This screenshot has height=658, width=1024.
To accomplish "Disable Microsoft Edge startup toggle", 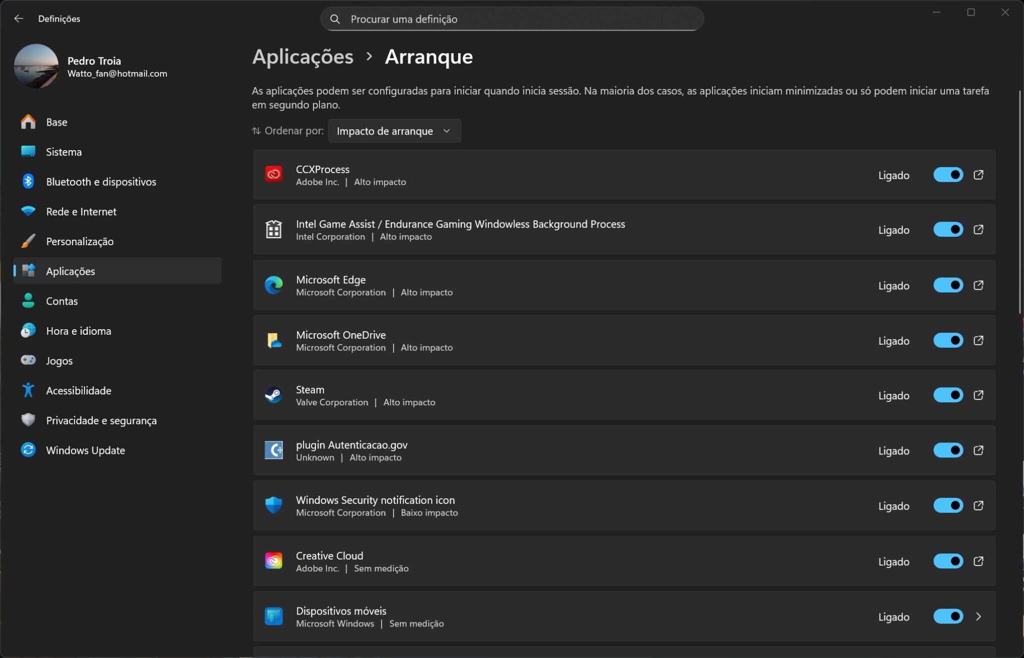I will click(x=948, y=285).
